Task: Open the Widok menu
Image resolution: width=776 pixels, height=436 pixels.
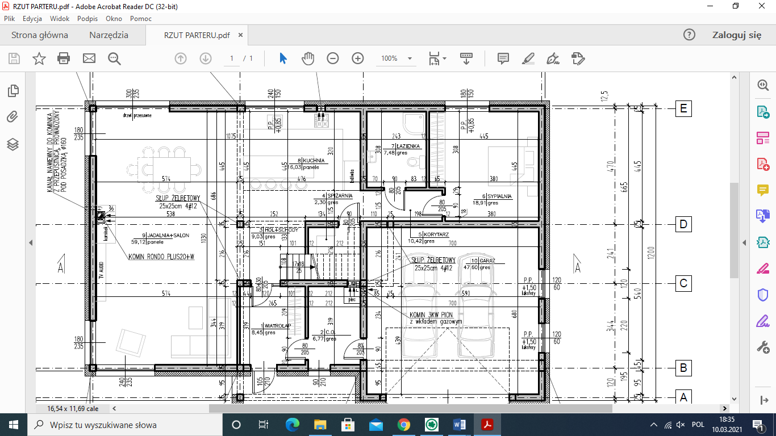Action: 60,19
